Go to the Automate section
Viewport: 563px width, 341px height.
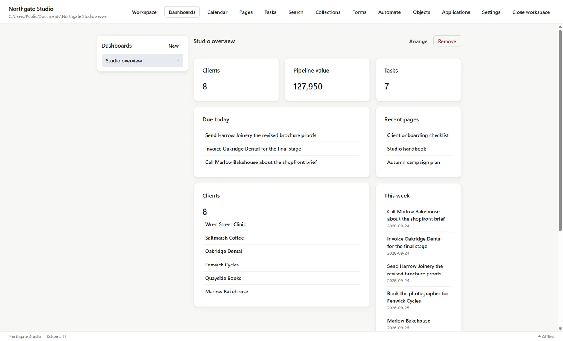(x=389, y=12)
